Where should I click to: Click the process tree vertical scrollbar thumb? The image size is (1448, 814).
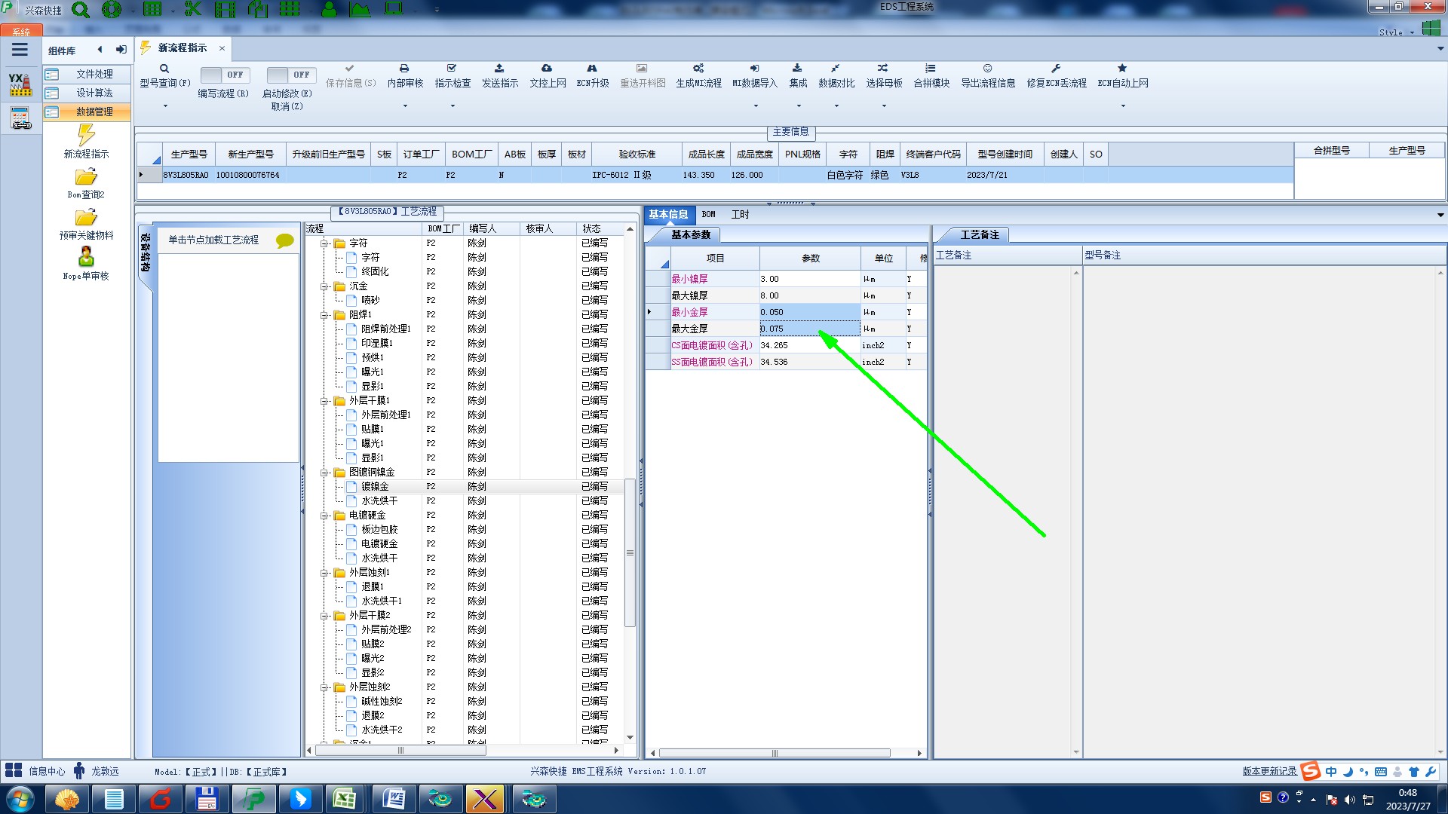[x=630, y=553]
